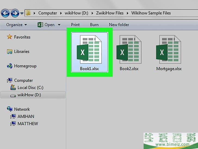Expand the arrow before wikiHow (D:) in path
The width and height of the screenshot is (198, 149).
pos(61,13)
